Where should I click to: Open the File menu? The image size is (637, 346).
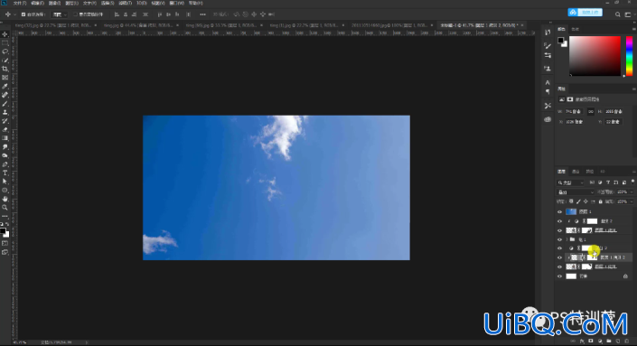click(20, 3)
